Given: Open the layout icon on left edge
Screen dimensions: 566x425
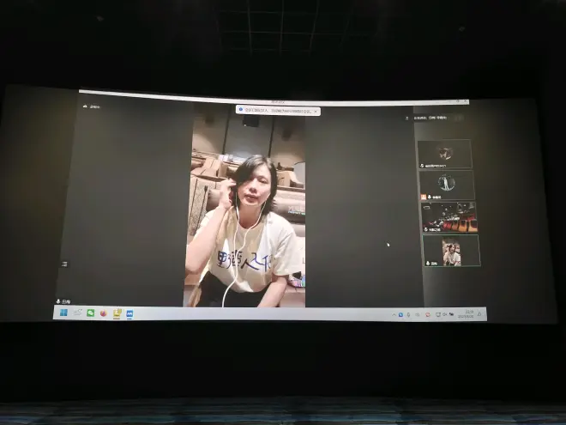Looking at the screenshot, I should pyautogui.click(x=64, y=264).
